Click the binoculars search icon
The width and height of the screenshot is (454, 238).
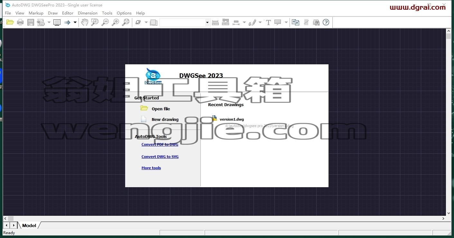coord(316,22)
